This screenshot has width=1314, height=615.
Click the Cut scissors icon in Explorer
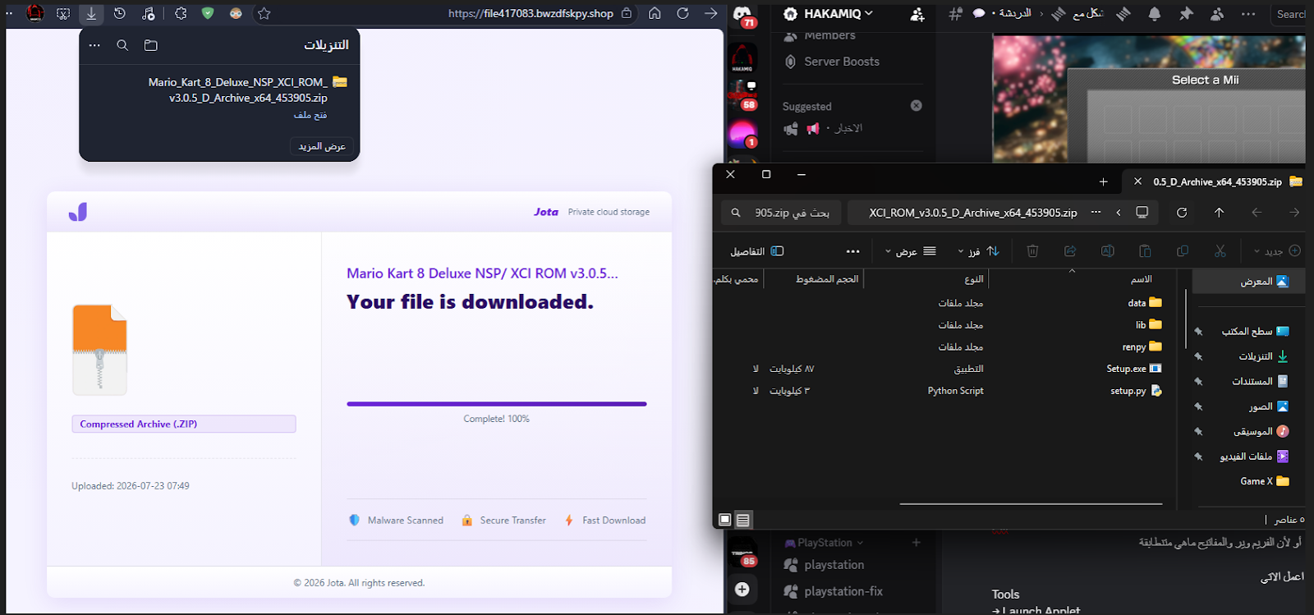click(1220, 251)
